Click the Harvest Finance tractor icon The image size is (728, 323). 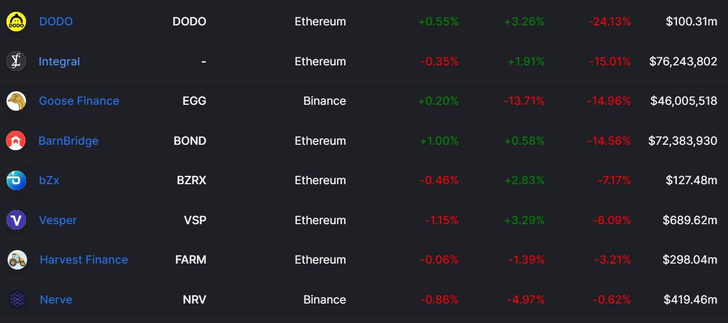pyautogui.click(x=17, y=260)
